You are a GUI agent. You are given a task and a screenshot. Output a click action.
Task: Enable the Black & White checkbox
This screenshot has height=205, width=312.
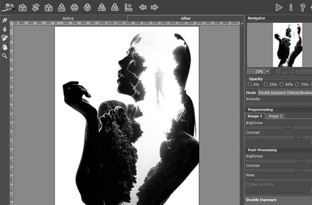click(248, 184)
